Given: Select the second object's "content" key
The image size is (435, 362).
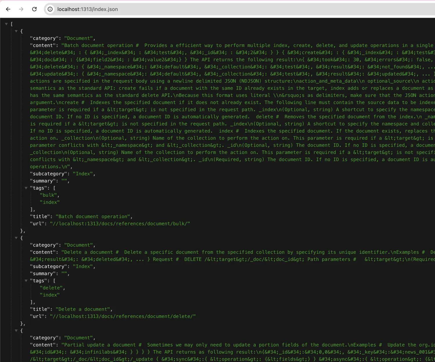Looking at the screenshot, I should (x=43, y=252).
